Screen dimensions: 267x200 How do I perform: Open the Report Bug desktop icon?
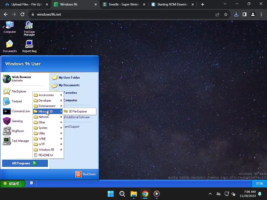[29, 46]
